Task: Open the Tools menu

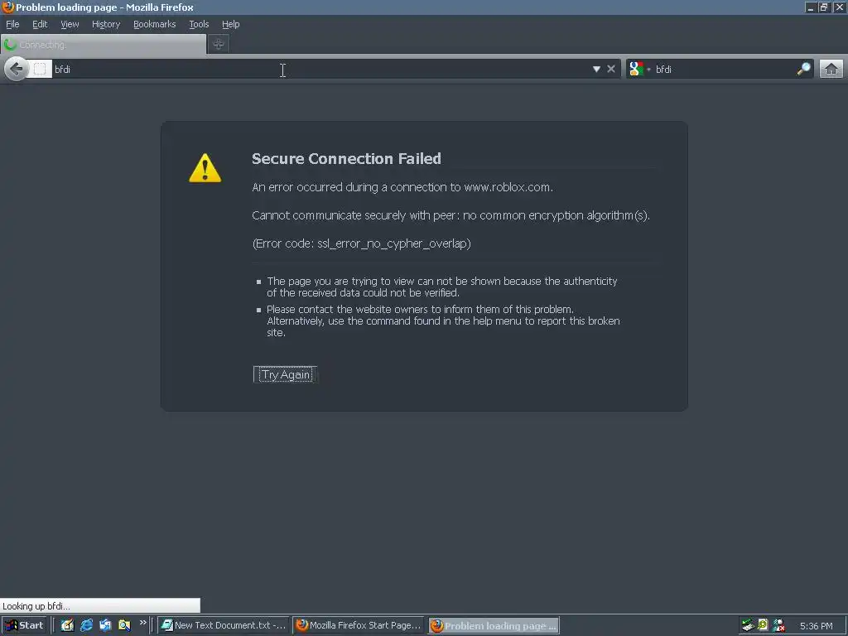Action: (x=199, y=24)
